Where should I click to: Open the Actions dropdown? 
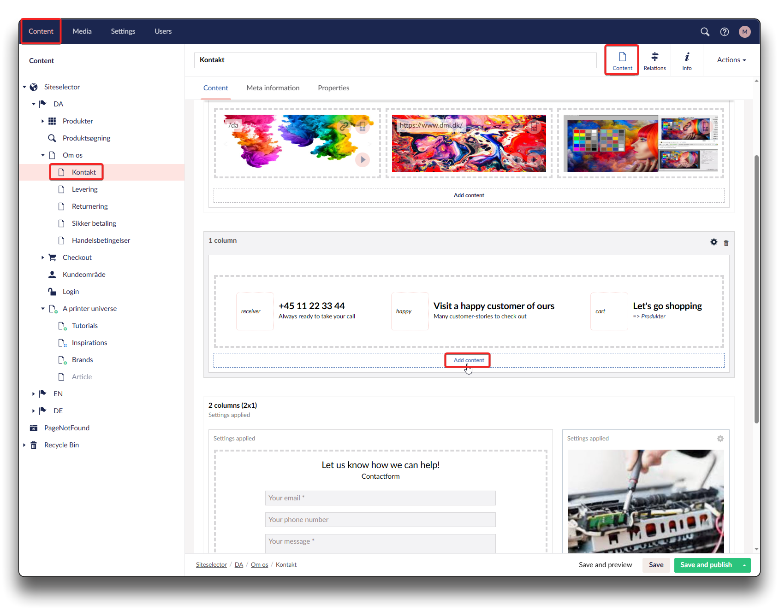[731, 60]
